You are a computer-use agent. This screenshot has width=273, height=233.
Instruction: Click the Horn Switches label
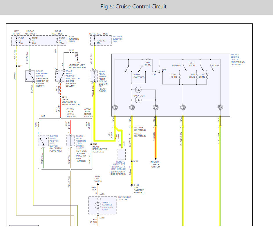139,76
